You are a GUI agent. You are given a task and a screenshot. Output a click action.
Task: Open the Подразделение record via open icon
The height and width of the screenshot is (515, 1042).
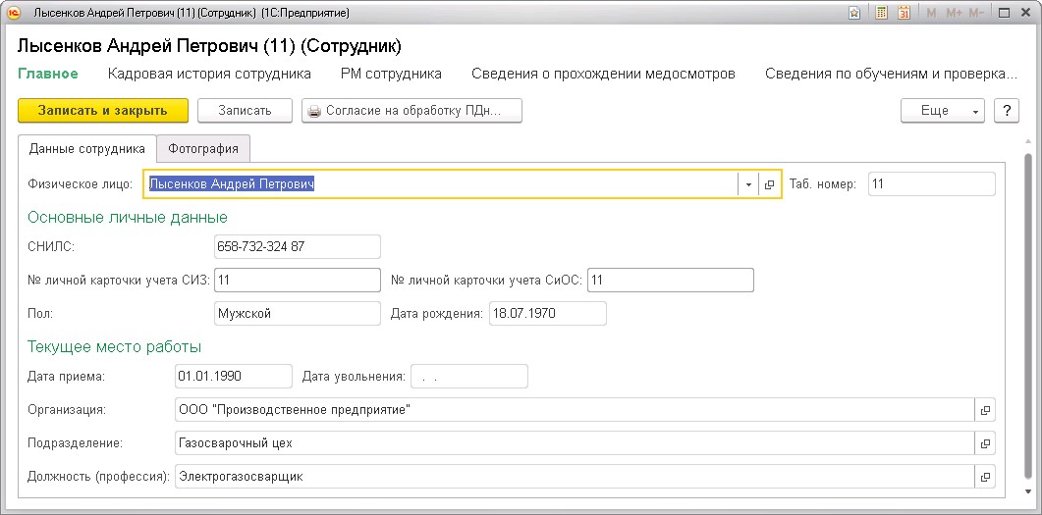pos(985,443)
